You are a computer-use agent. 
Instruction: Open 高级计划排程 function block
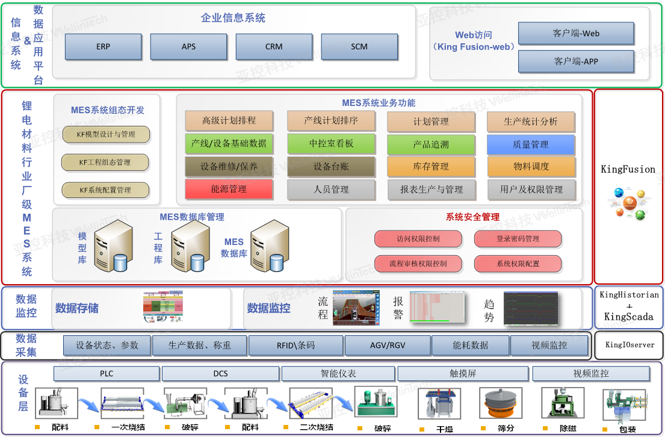(x=229, y=120)
